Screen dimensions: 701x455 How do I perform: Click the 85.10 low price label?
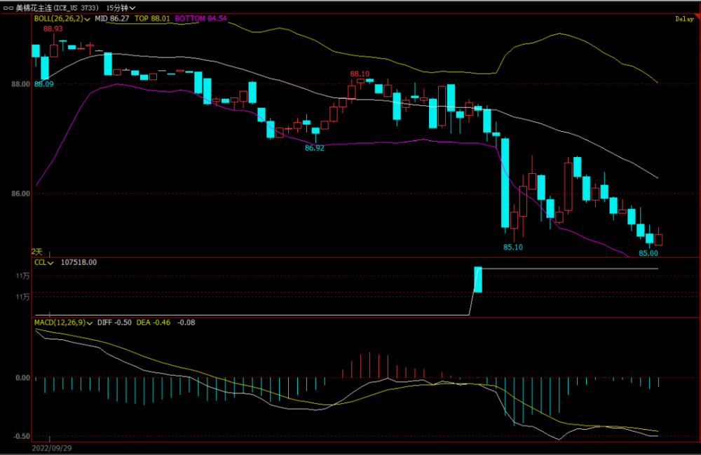tap(512, 247)
